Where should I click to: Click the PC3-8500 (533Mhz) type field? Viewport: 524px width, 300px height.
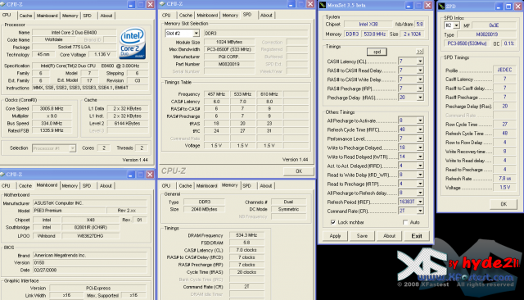pos(467,43)
